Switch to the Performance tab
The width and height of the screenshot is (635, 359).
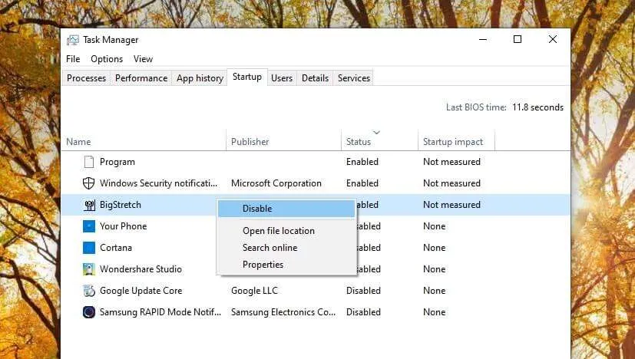(141, 78)
